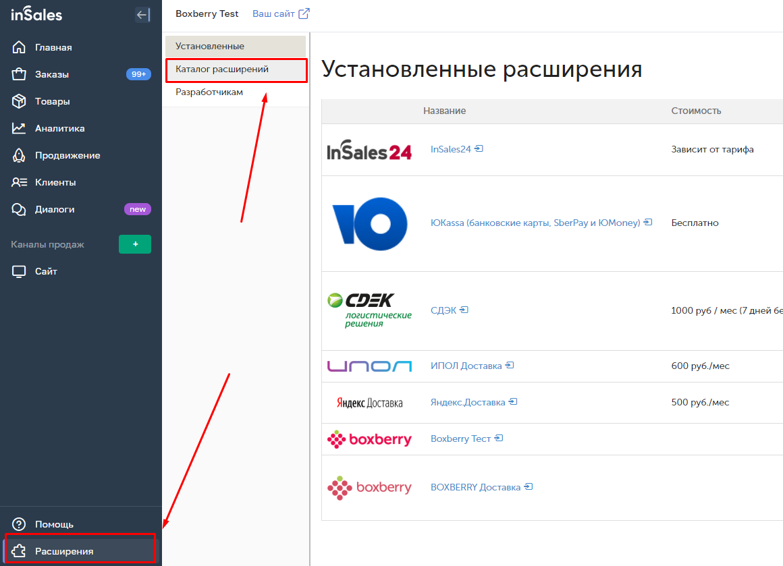This screenshot has height=566, width=783.
Task: Open the ЮKassa extension link
Action: click(535, 223)
